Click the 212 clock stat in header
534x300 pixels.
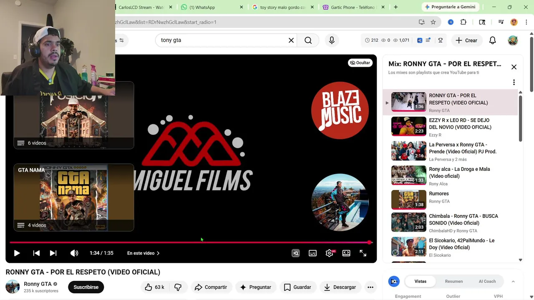(x=371, y=40)
